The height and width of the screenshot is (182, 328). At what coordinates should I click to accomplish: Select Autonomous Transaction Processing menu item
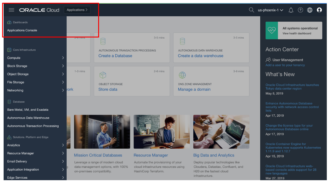(33, 126)
